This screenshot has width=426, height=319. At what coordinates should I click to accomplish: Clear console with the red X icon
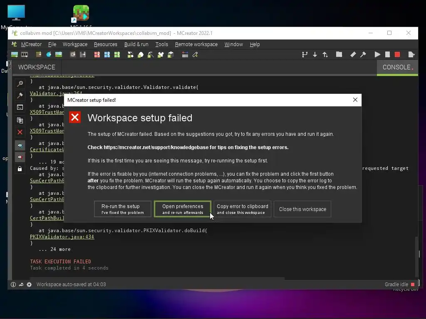(x=20, y=132)
